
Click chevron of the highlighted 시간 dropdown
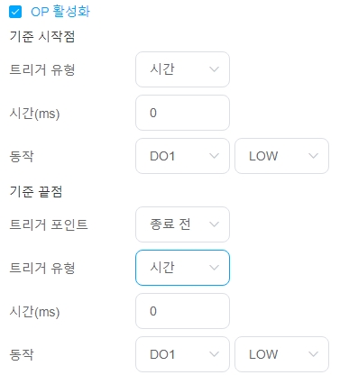(x=214, y=268)
